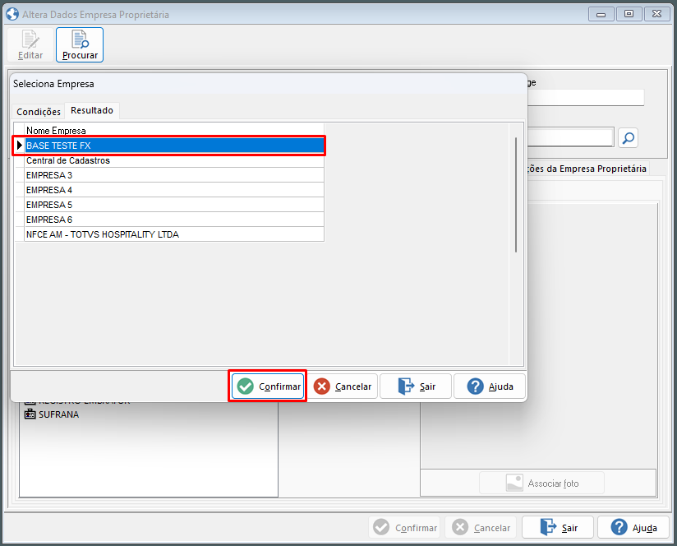Screen dimensions: 677x546
Task: Click the picture icon on Associar foto
Action: click(x=514, y=482)
